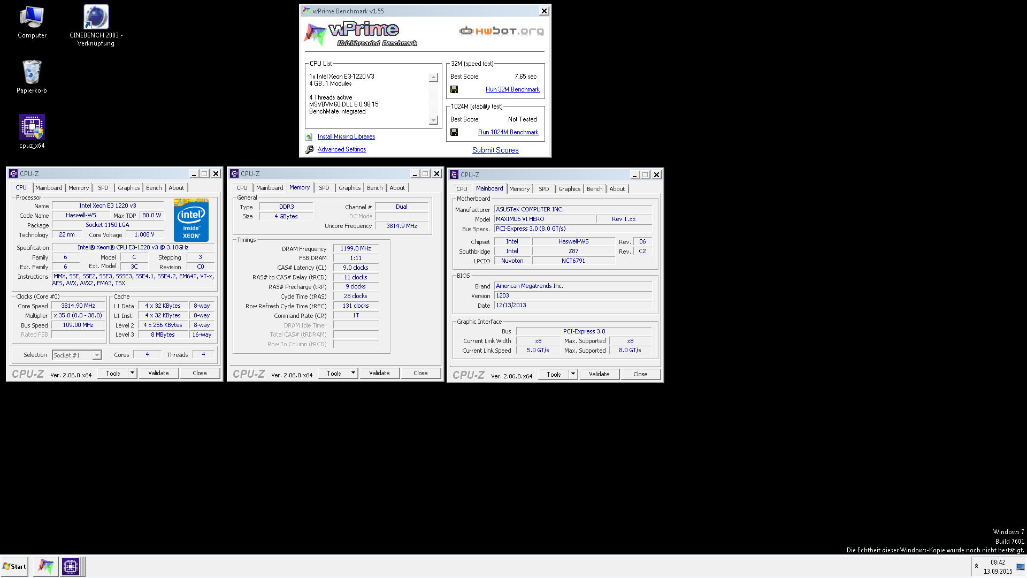This screenshot has width=1027, height=578.
Task: Click Tools button in first CPU-Z window
Action: click(113, 373)
